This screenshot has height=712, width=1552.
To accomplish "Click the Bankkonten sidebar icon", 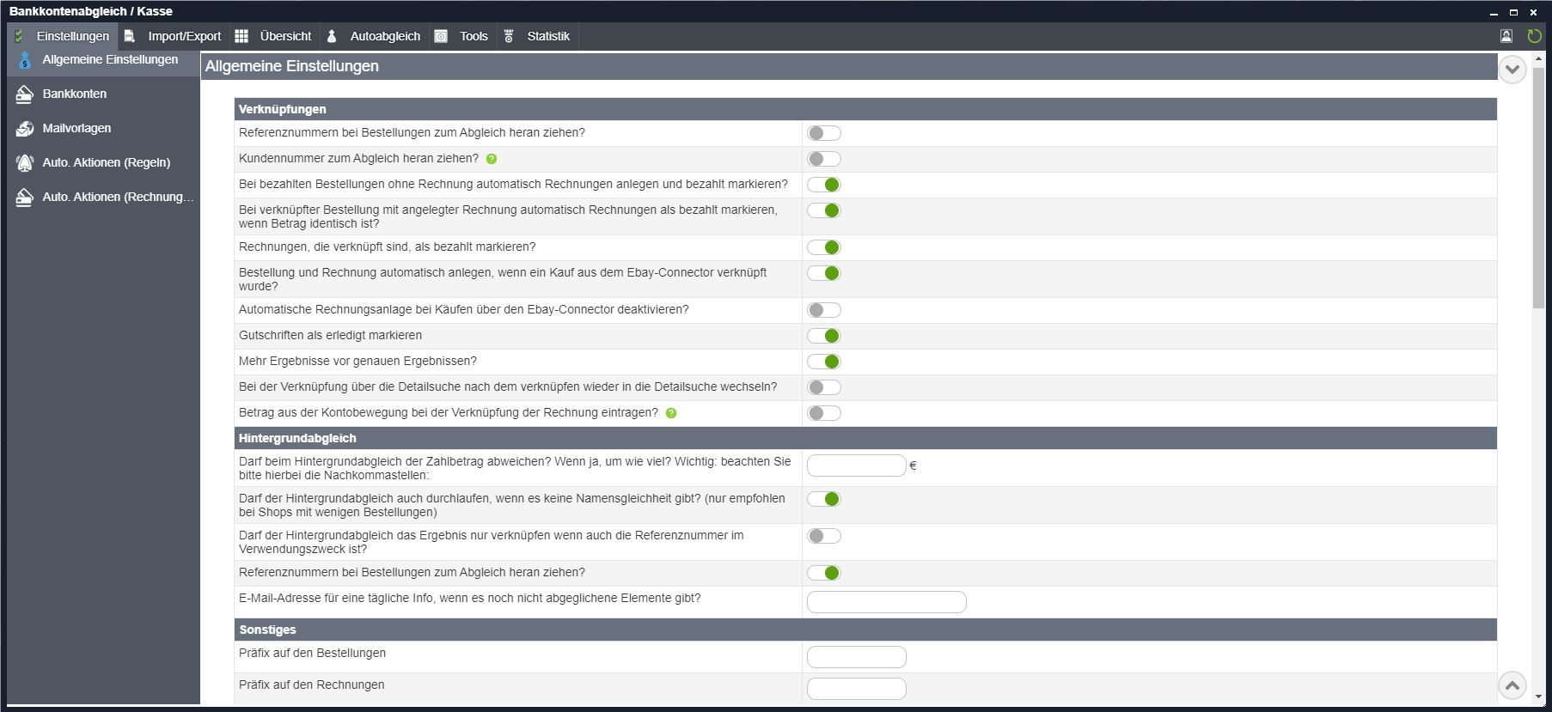I will pyautogui.click(x=25, y=94).
